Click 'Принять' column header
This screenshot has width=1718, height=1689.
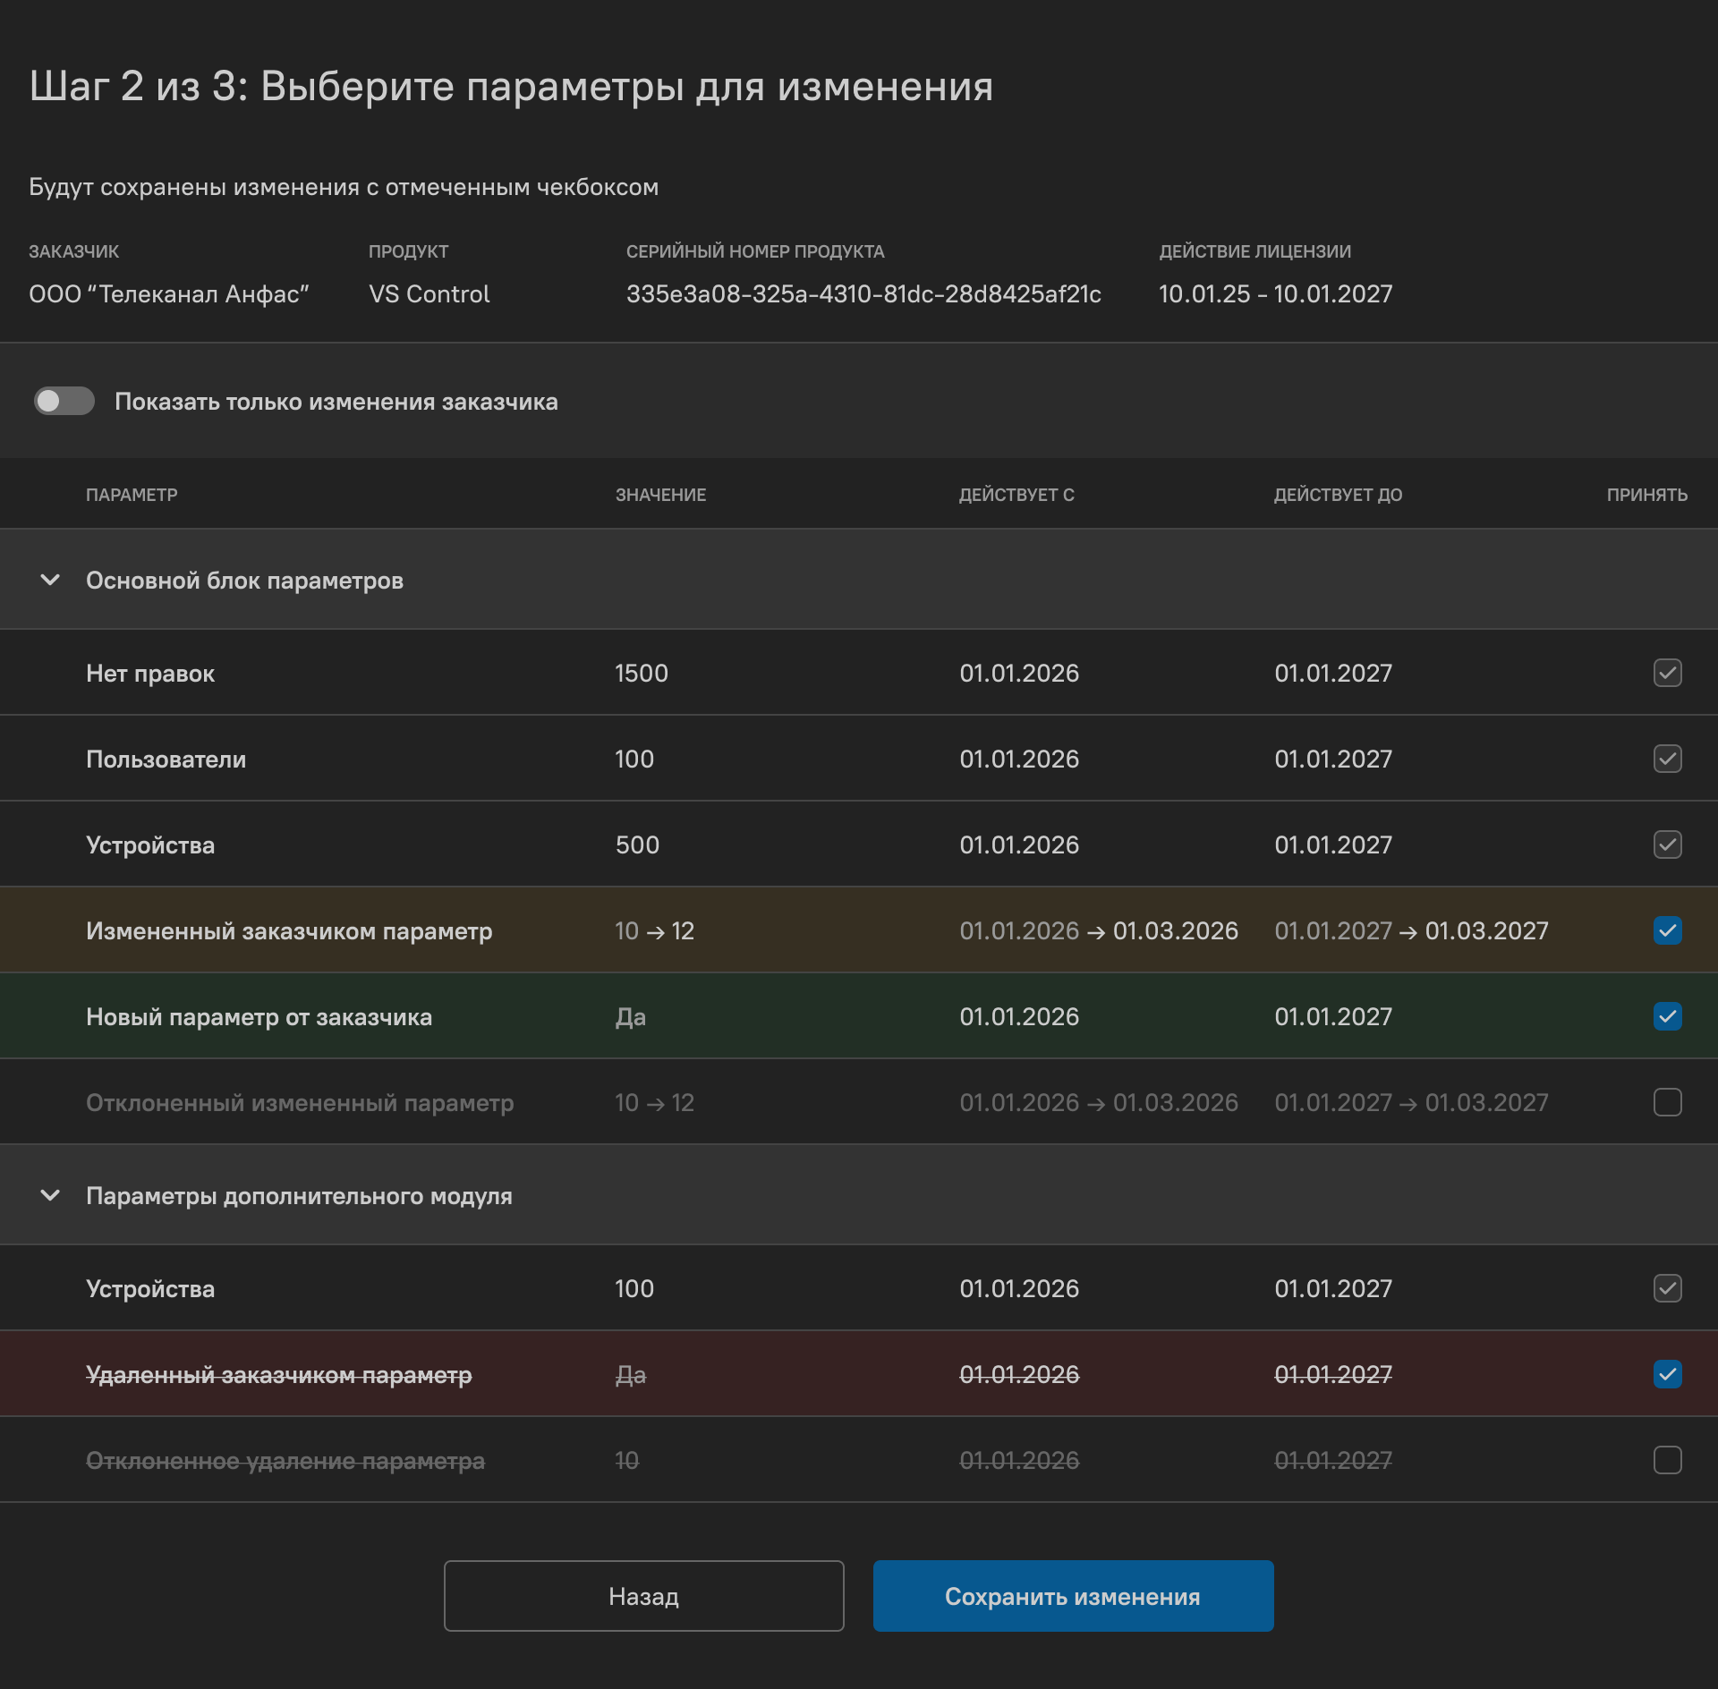pos(1647,495)
